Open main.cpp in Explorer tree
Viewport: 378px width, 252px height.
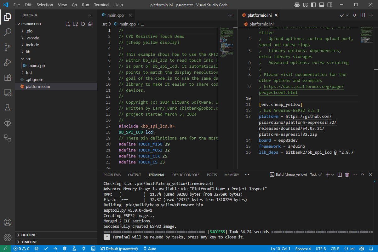[56, 66]
